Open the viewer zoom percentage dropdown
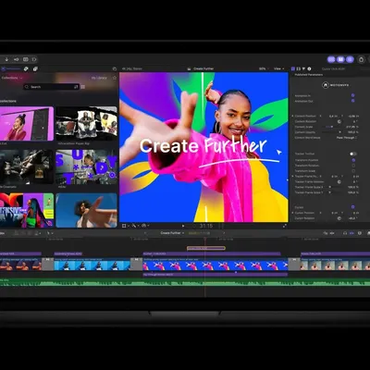Image resolution: width=370 pixels, height=370 pixels. [x=264, y=68]
